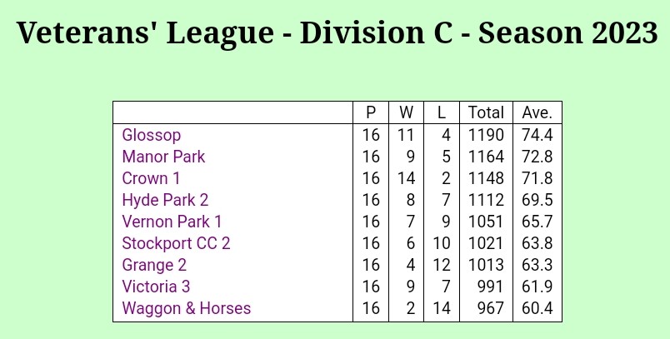This screenshot has width=670, height=339.
Task: Open the Vernon Park 1 link
Action: point(172,222)
